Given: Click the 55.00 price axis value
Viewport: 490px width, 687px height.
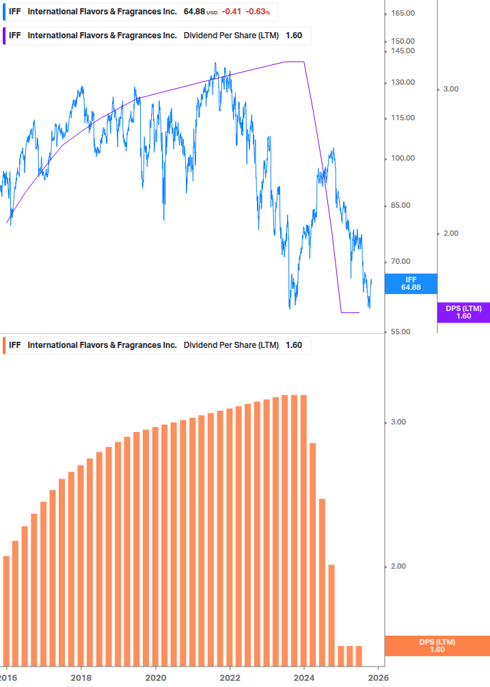Looking at the screenshot, I should point(400,332).
